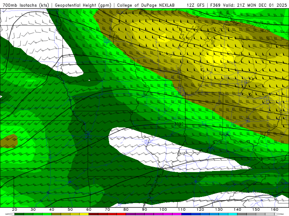289x216 pixels.
Task: Click the '50' color scale label
Action: pos(70,210)
